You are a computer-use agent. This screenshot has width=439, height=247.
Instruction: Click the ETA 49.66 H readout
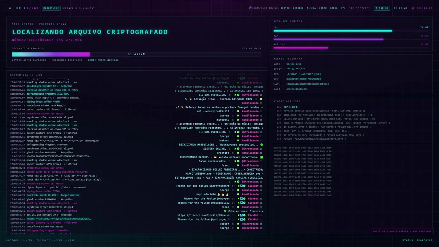[x=251, y=48]
